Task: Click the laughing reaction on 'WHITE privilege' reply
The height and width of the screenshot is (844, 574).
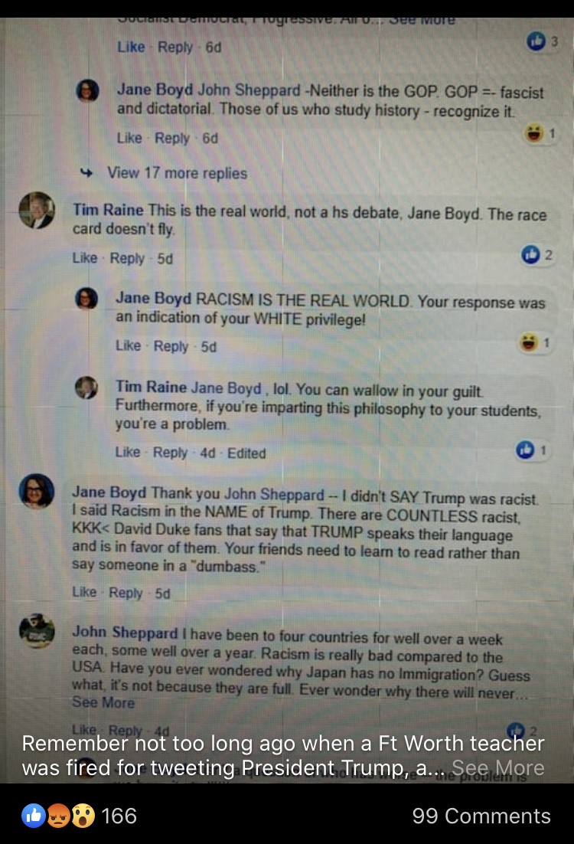Action: click(x=530, y=342)
